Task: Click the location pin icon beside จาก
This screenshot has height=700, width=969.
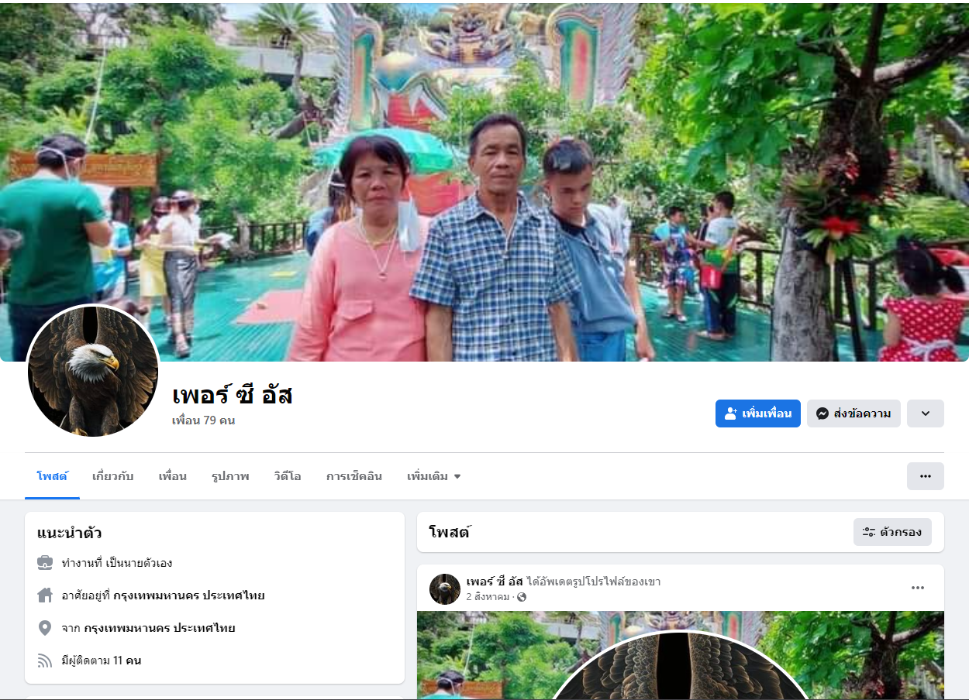Action: coord(45,628)
